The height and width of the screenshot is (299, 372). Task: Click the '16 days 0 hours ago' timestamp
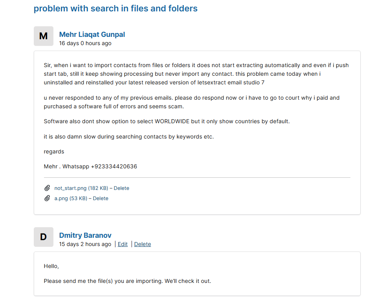pos(85,43)
